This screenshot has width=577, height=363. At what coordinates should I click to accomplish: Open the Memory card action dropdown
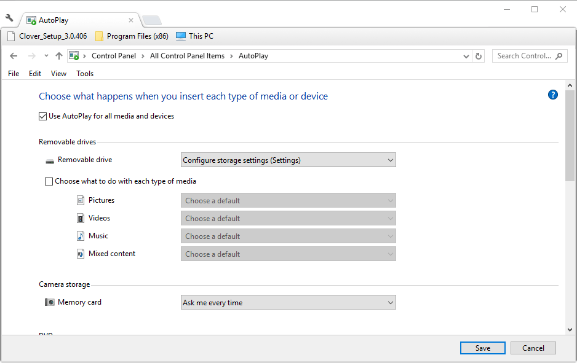point(288,303)
